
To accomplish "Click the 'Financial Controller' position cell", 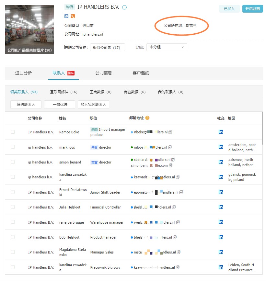I will pos(106,207).
